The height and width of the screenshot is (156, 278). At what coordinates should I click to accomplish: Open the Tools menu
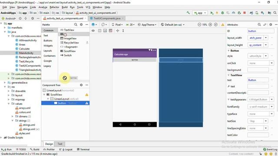(80, 7)
